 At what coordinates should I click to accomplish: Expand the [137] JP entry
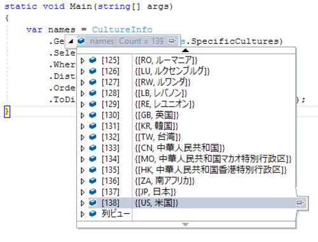point(83,192)
